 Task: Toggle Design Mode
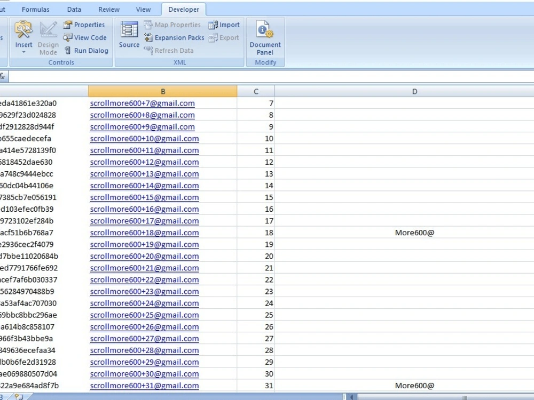[x=48, y=38]
